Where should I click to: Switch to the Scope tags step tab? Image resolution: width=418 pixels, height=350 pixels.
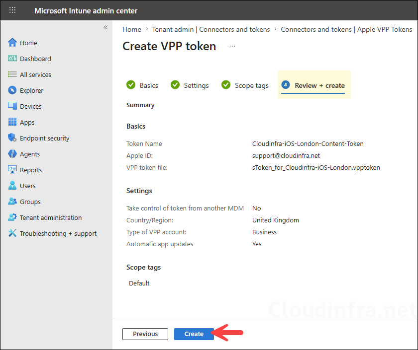pyautogui.click(x=252, y=85)
